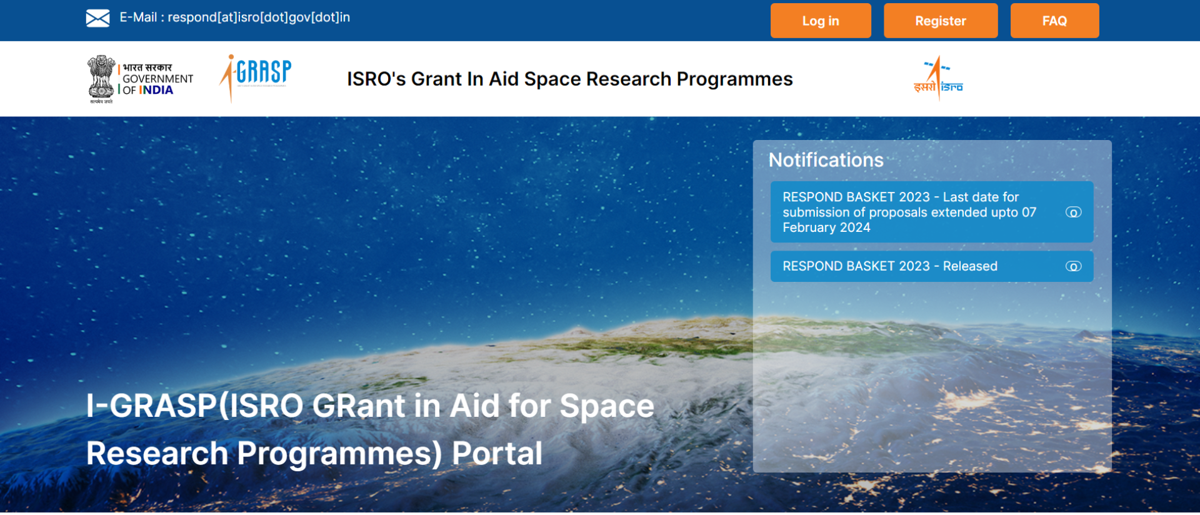View the Last date extended notification via eye icon
1200x515 pixels.
coord(1073,212)
